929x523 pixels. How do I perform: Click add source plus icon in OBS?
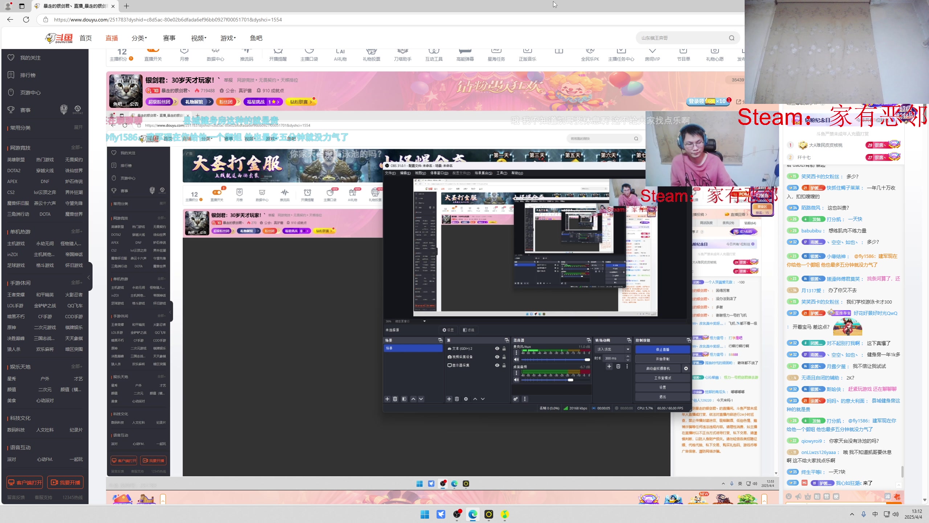[449, 399]
